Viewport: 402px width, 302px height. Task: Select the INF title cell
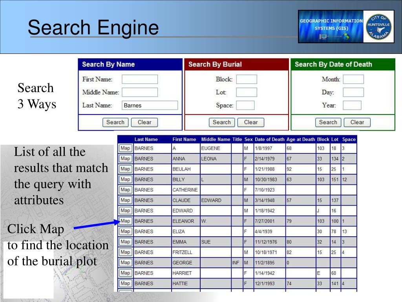[237, 263]
